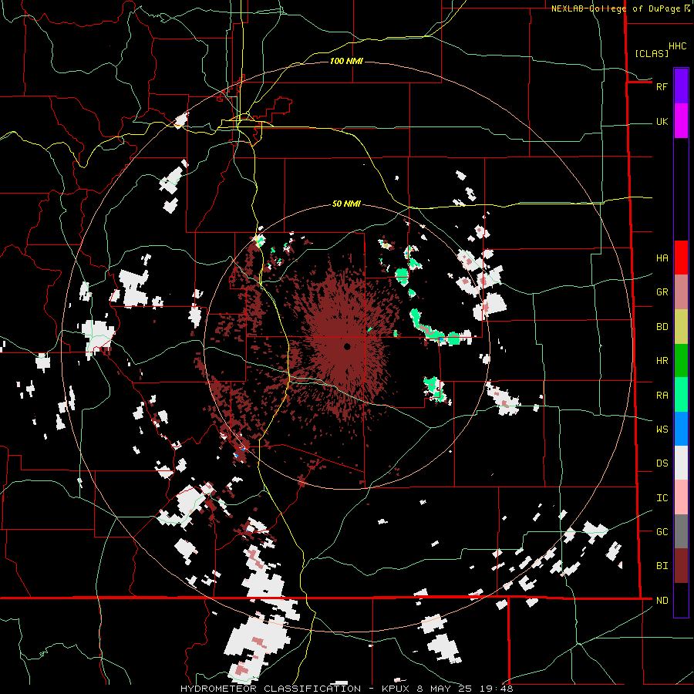Click the RF legend label

tap(662, 86)
